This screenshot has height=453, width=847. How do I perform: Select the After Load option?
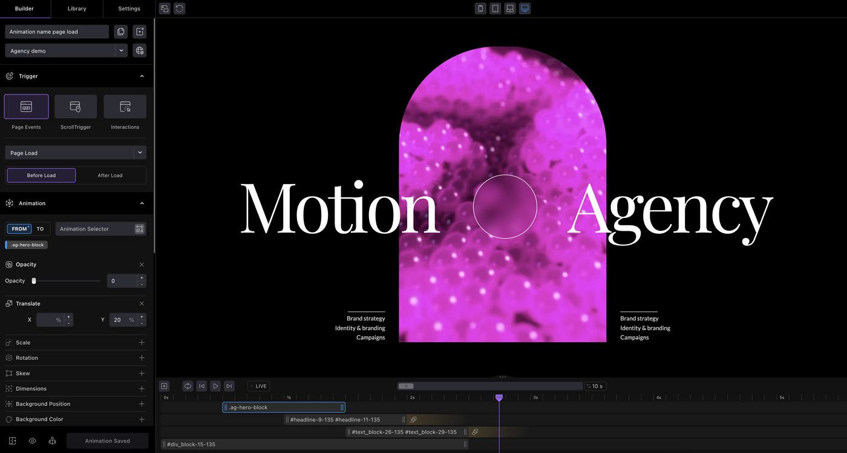pos(110,176)
